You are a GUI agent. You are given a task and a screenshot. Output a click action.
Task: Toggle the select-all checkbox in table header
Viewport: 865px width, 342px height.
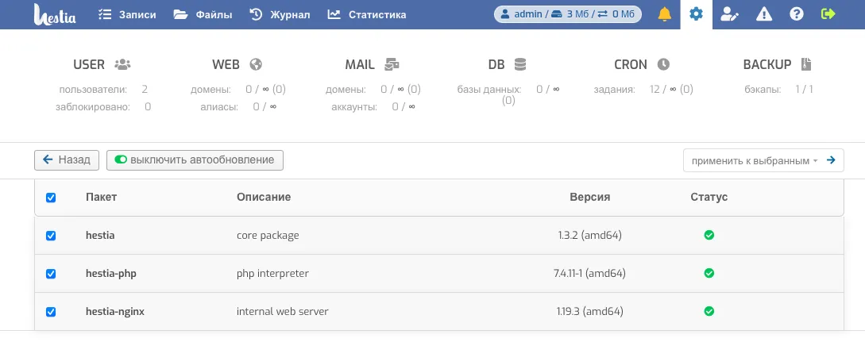coord(51,198)
